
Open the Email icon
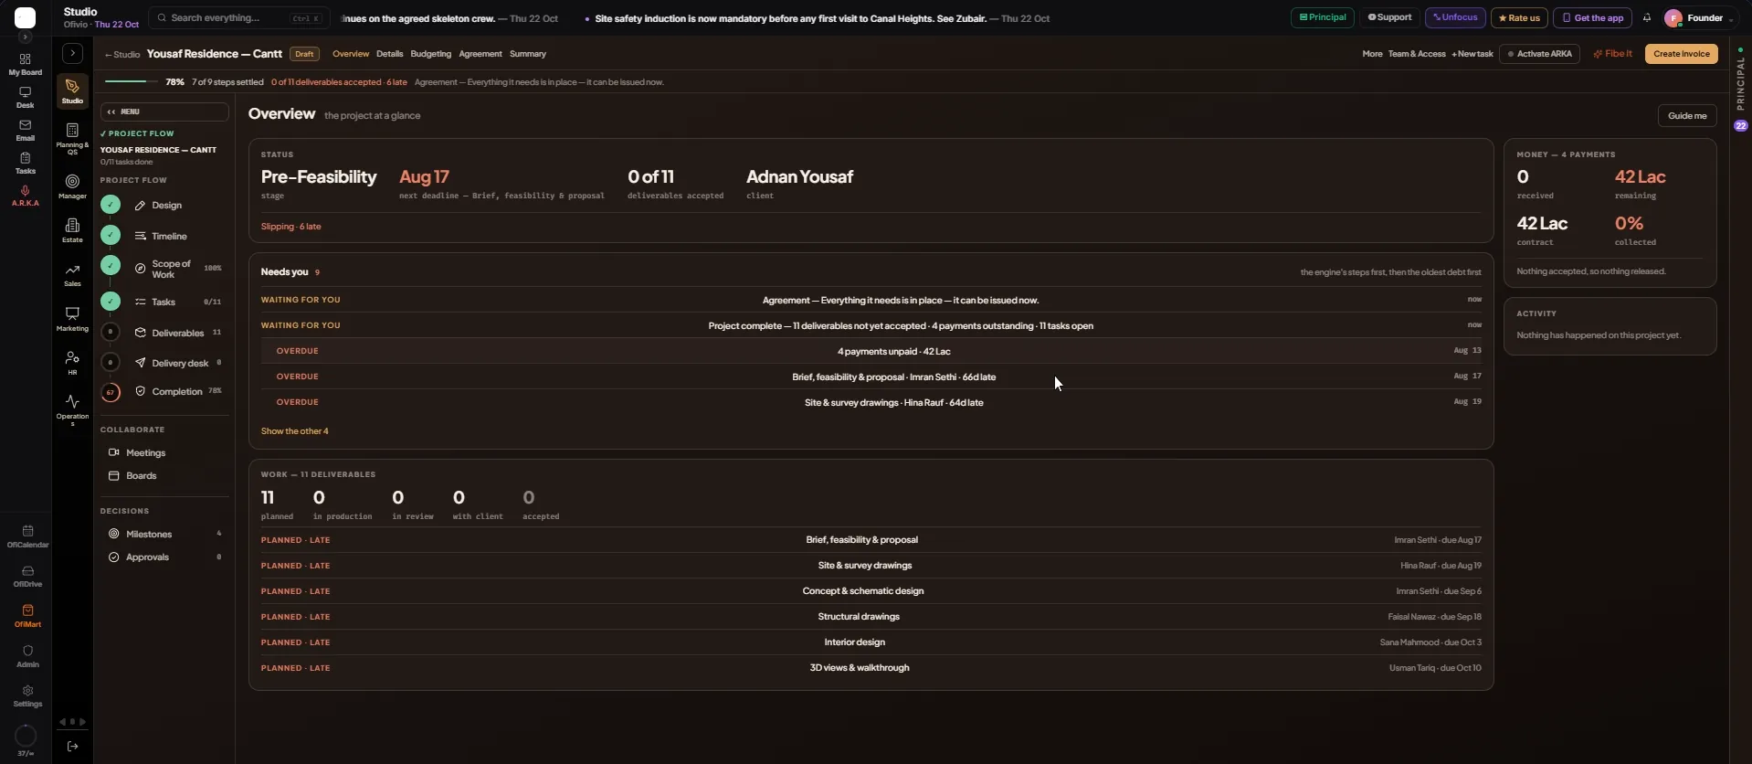click(25, 130)
